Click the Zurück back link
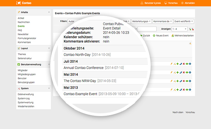211x129 pixels. tap(145, 36)
